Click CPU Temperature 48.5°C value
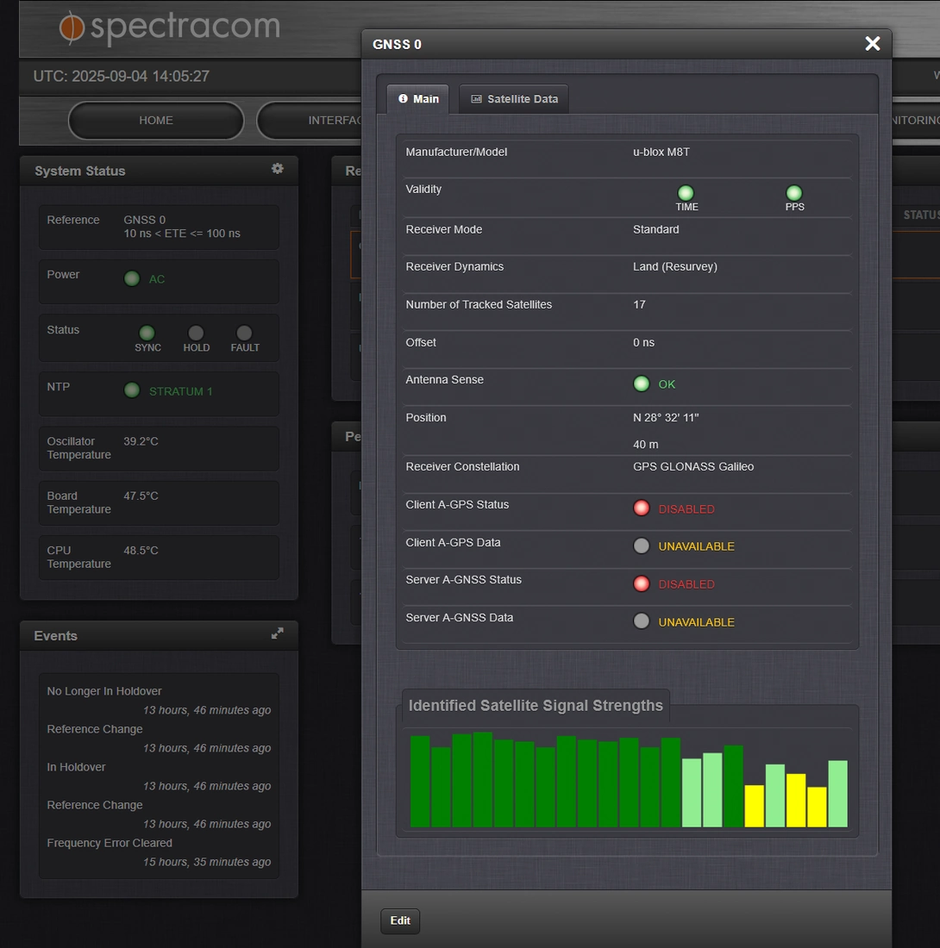940x948 pixels. coord(141,550)
